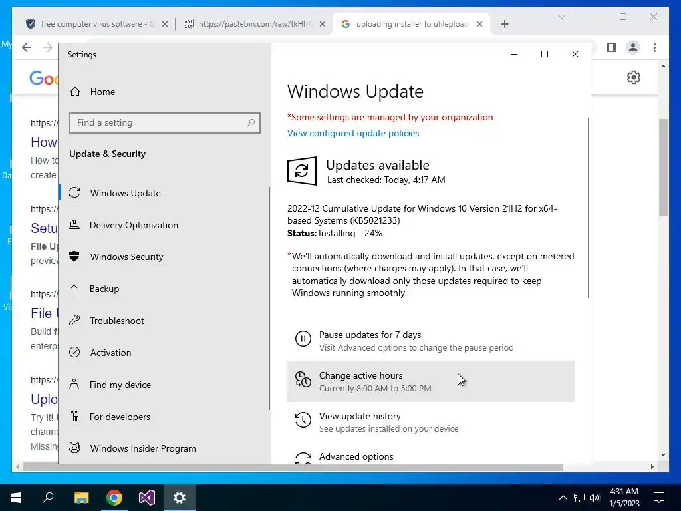This screenshot has width=681, height=511.
Task: Click the volume tray icon
Action: click(595, 498)
